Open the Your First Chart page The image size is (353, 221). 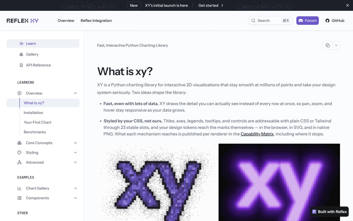click(37, 122)
